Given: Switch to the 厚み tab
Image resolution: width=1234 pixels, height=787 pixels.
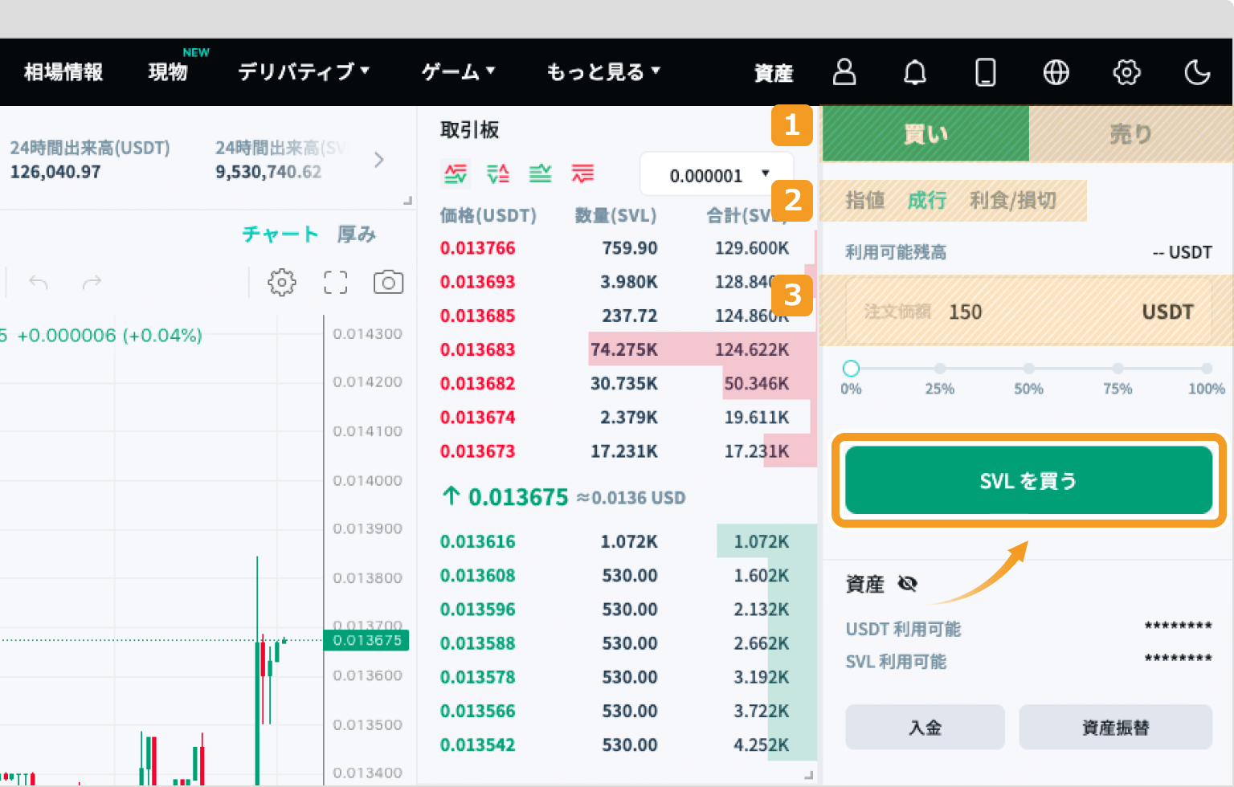Looking at the screenshot, I should click(356, 234).
